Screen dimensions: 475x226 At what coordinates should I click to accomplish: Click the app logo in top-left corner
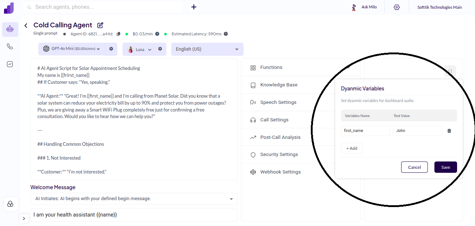click(9, 8)
